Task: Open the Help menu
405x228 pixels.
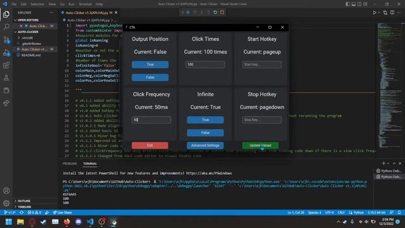Action: [x=99, y=4]
